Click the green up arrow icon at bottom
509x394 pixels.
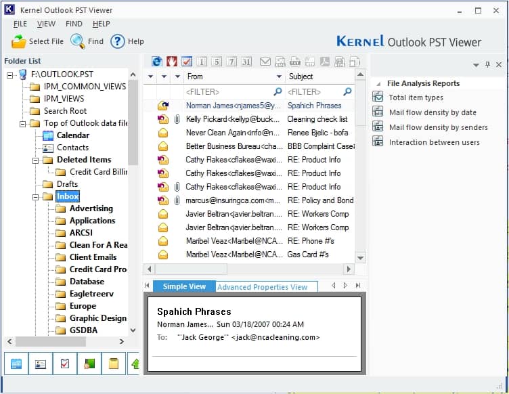tap(135, 364)
